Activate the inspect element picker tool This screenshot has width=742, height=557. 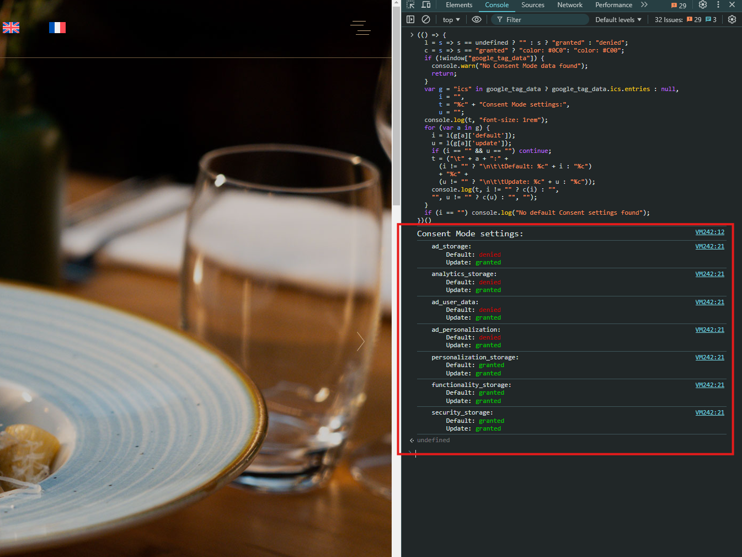tap(410, 5)
